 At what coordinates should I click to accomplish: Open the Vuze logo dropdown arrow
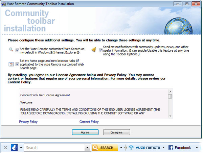coord(21,148)
